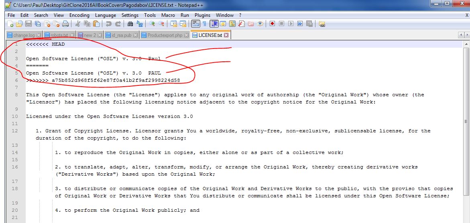Open the Run menu
The width and height of the screenshot is (470, 223).
tap(185, 15)
